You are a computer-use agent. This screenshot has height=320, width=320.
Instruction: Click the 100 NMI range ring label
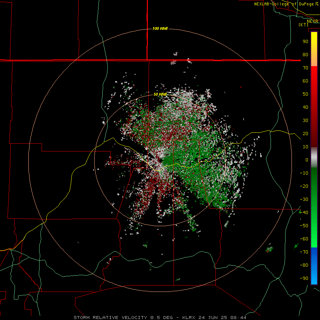(x=160, y=28)
